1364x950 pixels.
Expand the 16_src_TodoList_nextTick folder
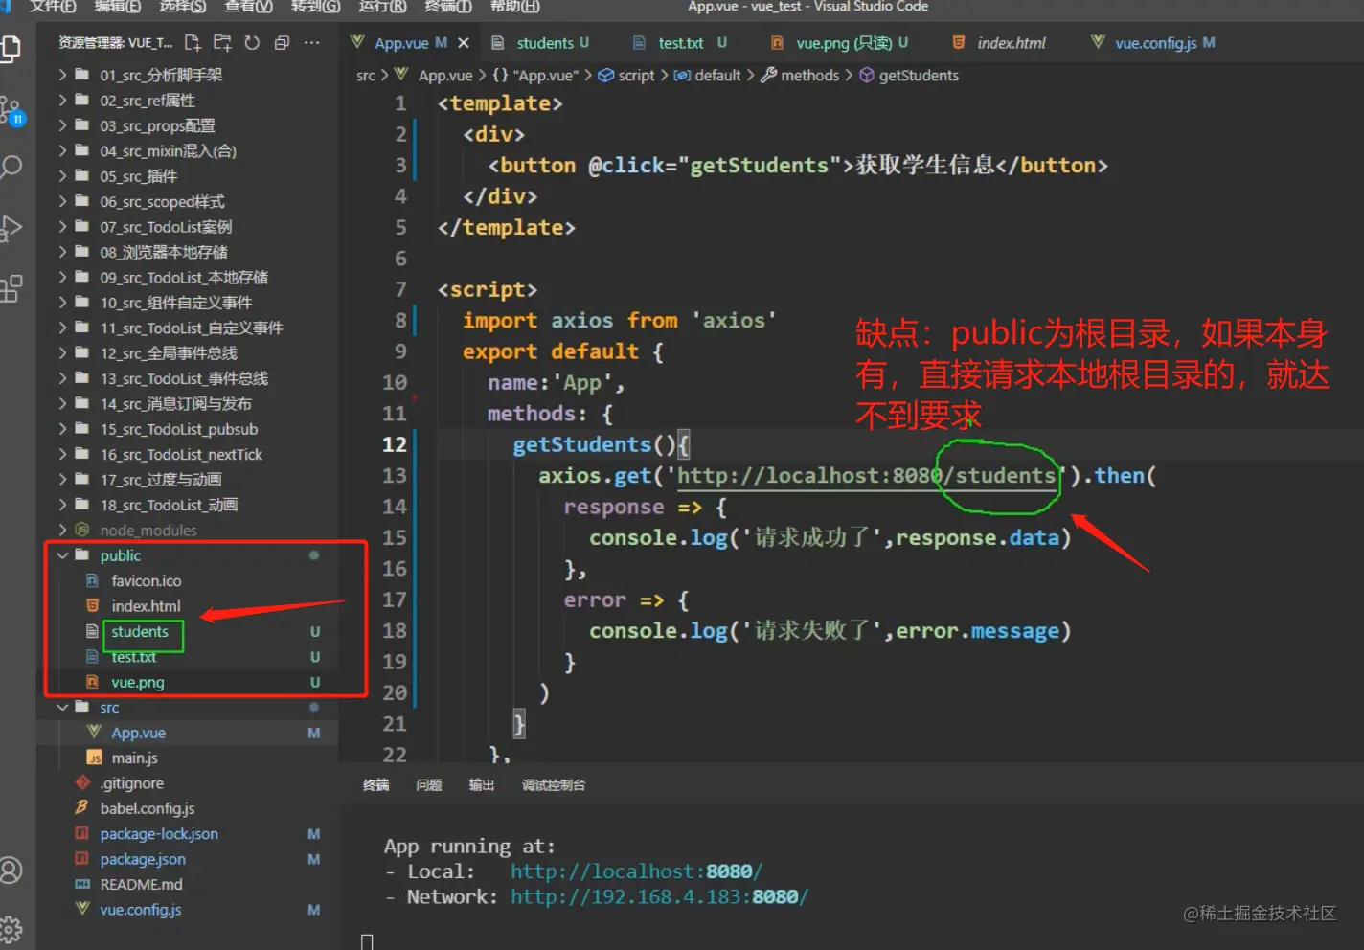click(187, 454)
